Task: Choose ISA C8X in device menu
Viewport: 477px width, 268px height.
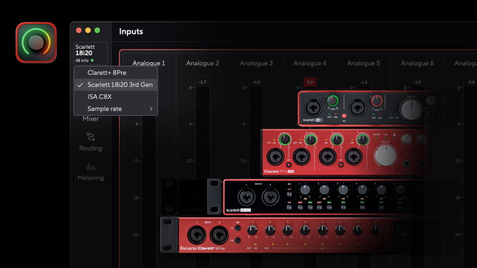Action: point(116,97)
